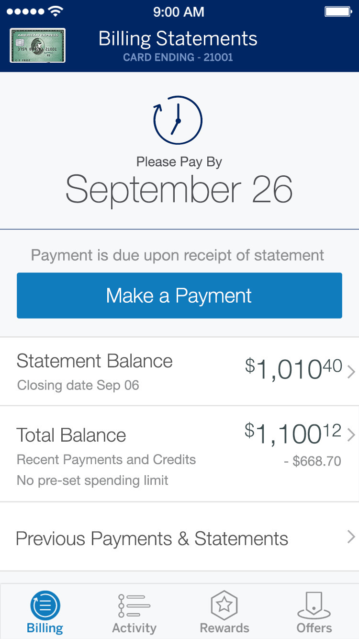Open the Activity list icon

tap(134, 605)
